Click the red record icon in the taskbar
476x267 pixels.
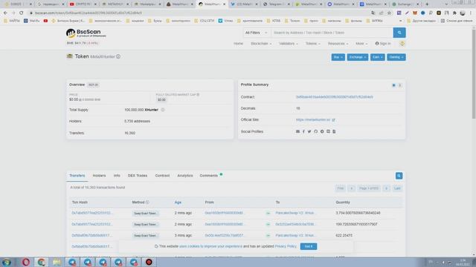click(x=149, y=262)
